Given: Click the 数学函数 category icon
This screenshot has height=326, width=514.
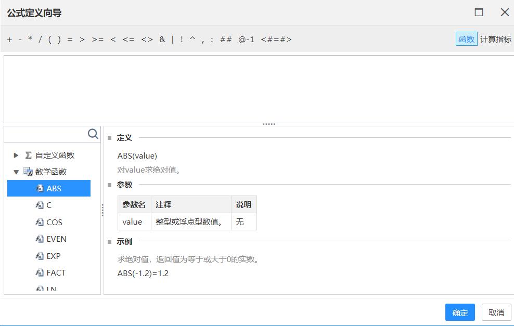Looking at the screenshot, I should [28, 171].
